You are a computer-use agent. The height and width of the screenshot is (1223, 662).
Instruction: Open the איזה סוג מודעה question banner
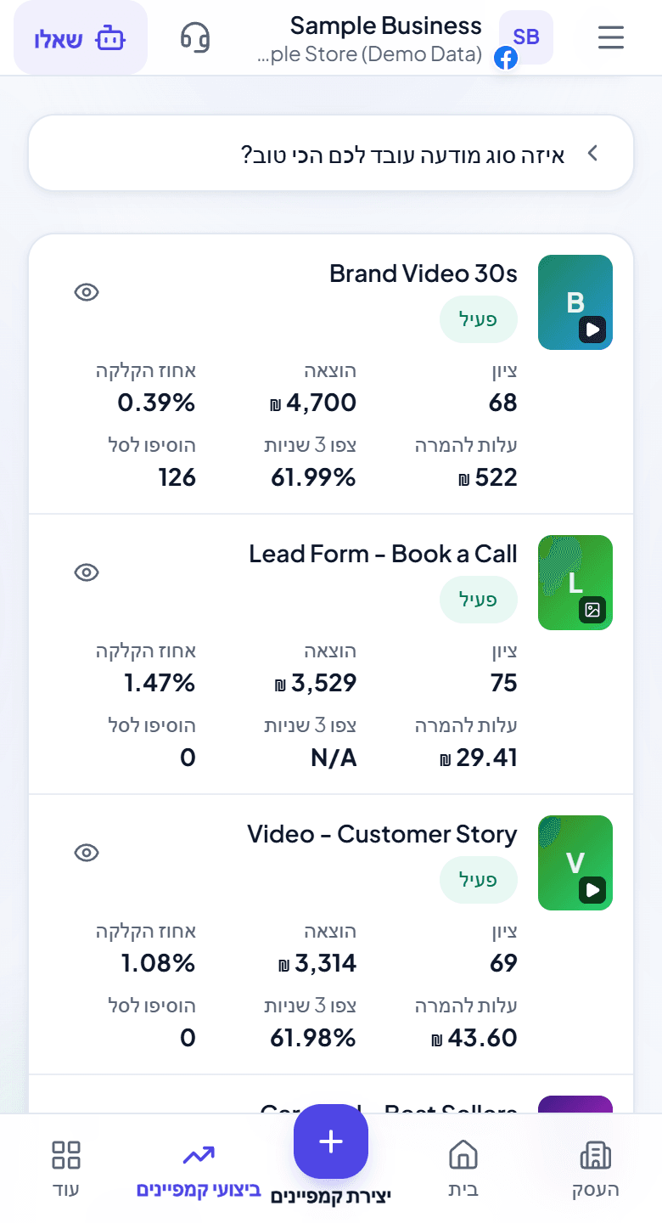coord(331,154)
